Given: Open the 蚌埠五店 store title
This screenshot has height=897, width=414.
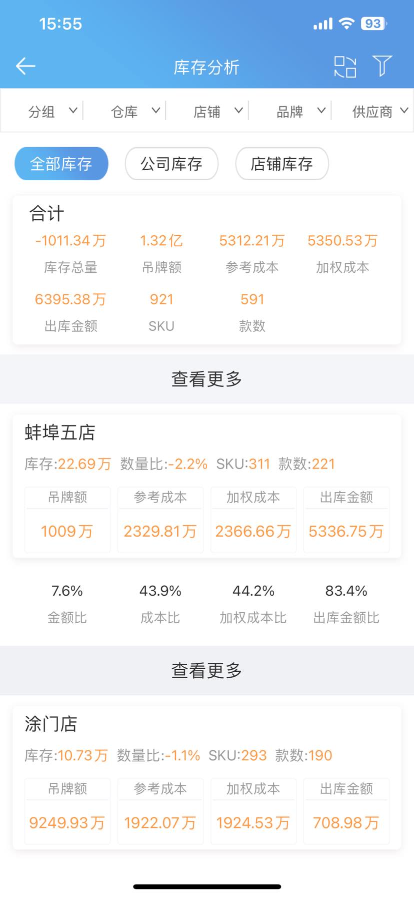Looking at the screenshot, I should (x=60, y=432).
